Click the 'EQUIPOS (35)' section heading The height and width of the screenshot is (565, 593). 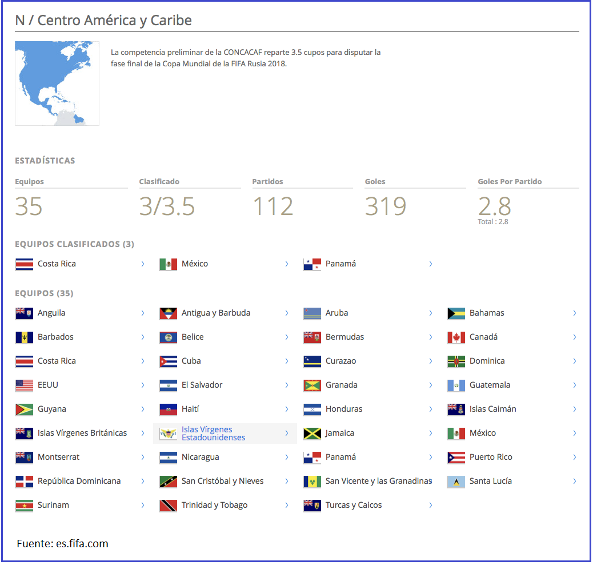tap(44, 293)
